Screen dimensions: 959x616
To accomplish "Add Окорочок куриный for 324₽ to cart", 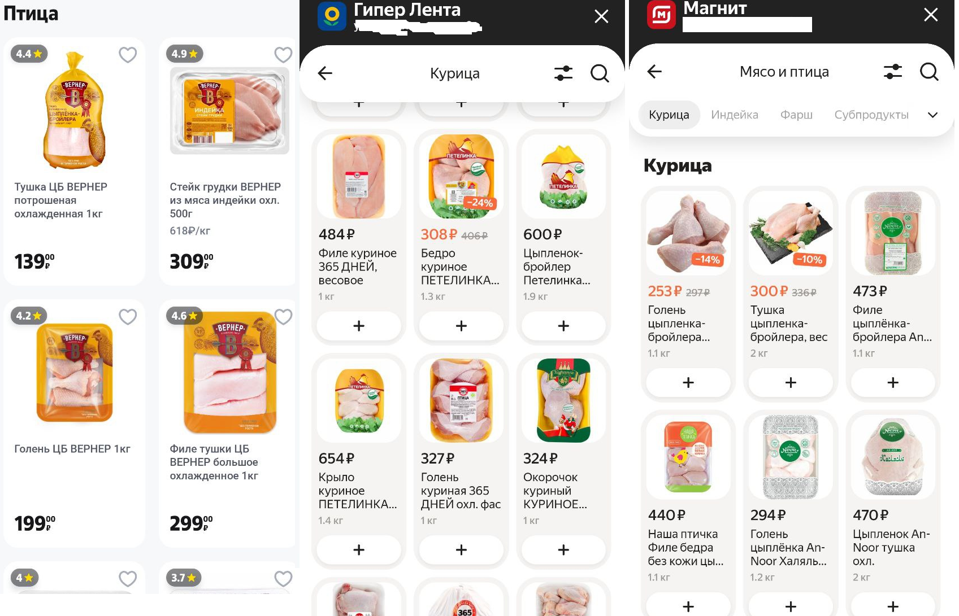I will [563, 550].
